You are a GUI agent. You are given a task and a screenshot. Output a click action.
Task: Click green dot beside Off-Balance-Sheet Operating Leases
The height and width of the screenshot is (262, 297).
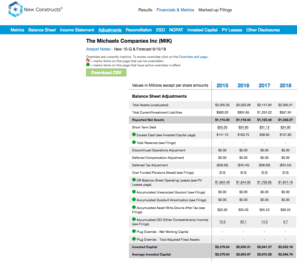click(134, 180)
